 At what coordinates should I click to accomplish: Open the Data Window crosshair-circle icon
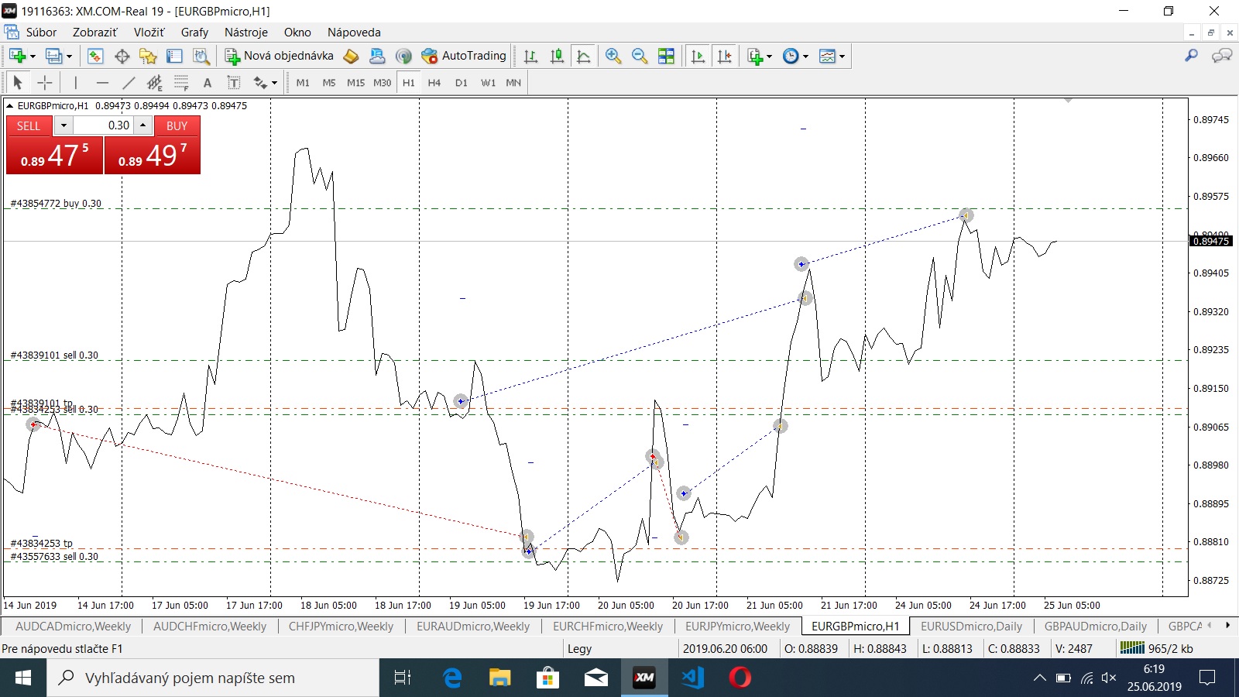click(122, 56)
